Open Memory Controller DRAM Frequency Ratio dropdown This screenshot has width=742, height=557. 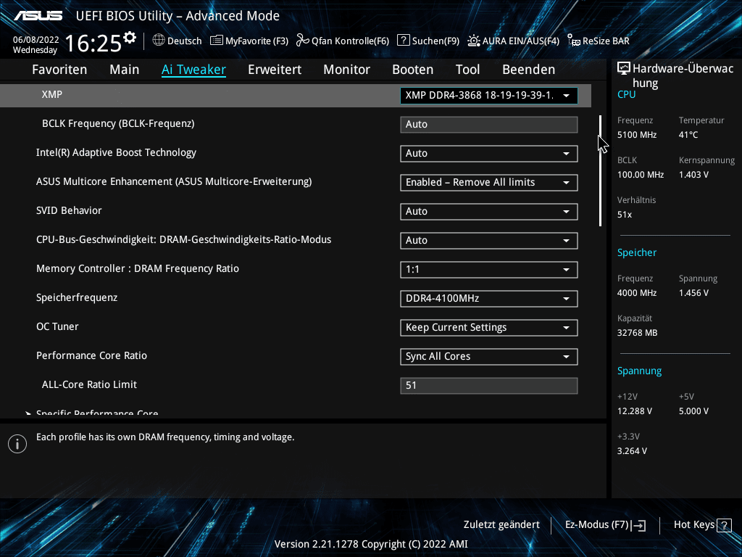tap(489, 270)
